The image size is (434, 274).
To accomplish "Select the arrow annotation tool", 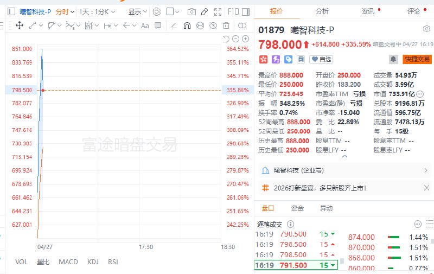I will (x=126, y=26).
